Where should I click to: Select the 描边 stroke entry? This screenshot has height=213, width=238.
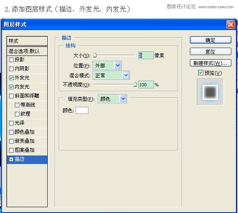[x=27, y=160]
